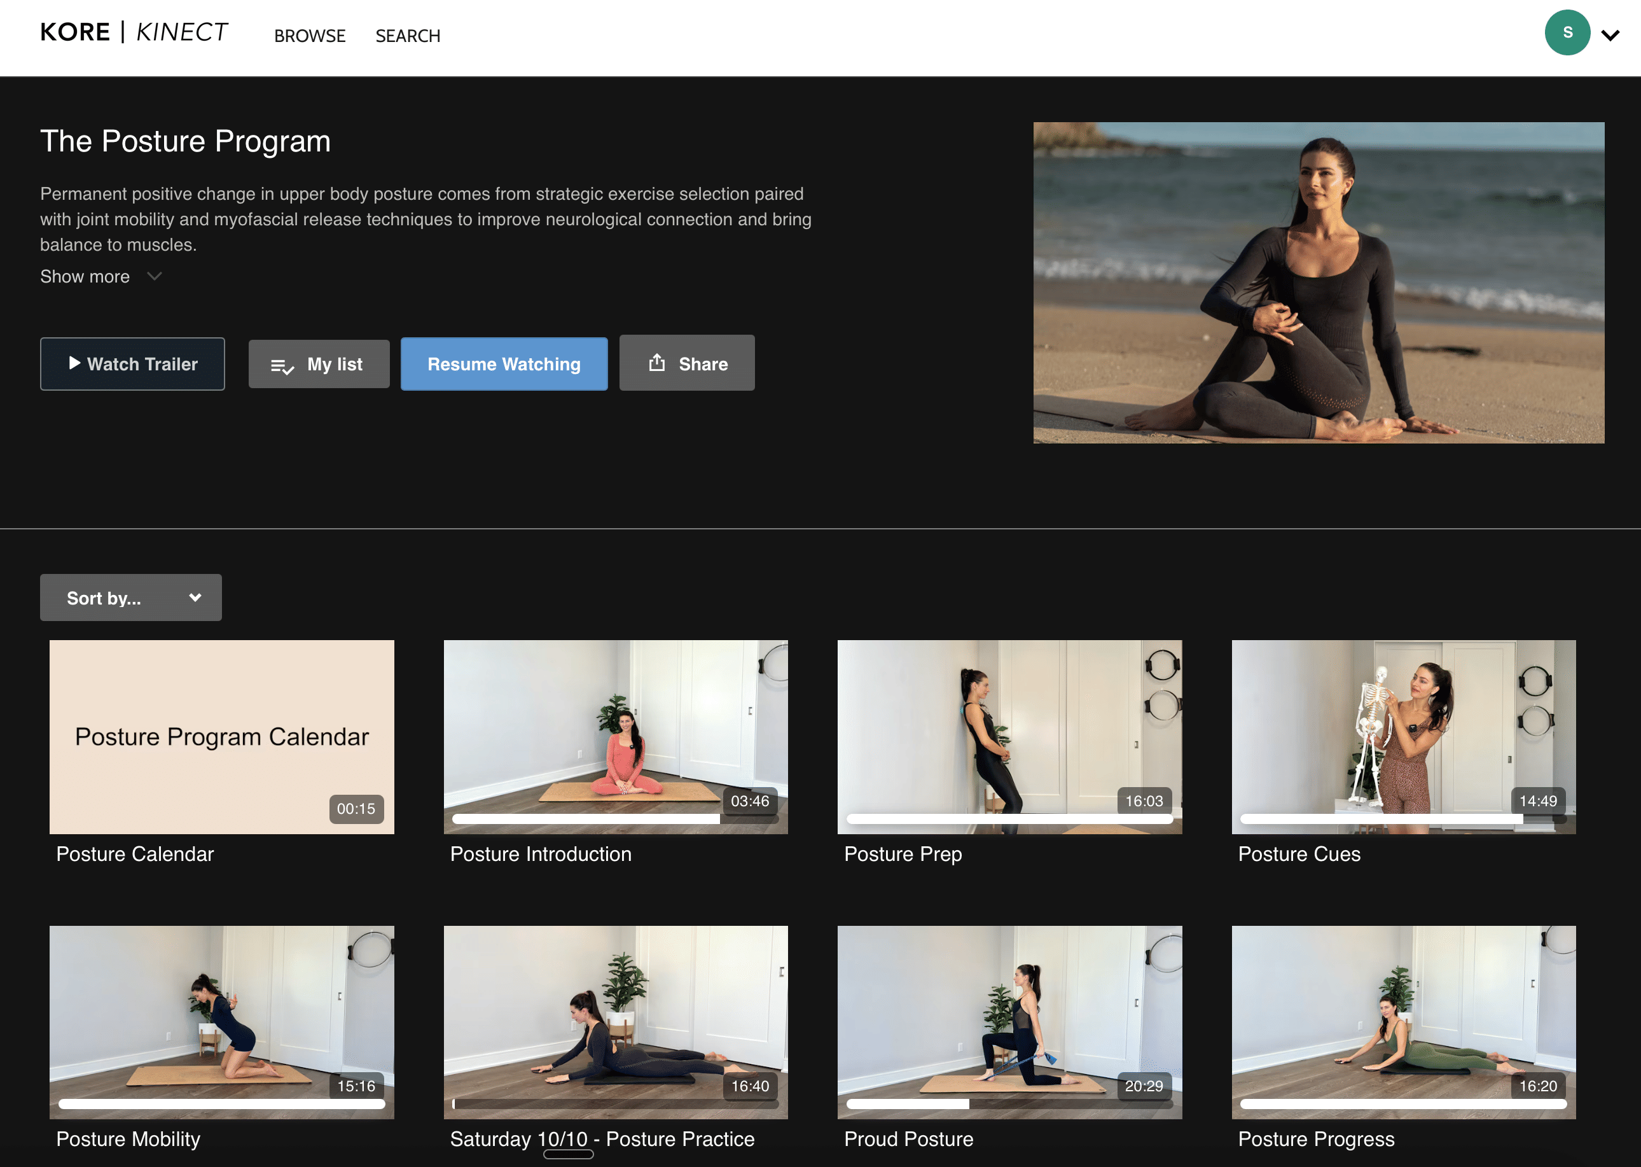Click the KORE | KINECT logo
1641x1167 pixels.
tap(134, 32)
